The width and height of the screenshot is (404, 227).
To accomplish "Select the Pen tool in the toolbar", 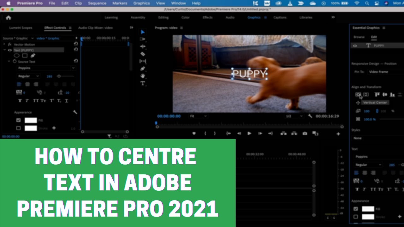I will point(143,68).
